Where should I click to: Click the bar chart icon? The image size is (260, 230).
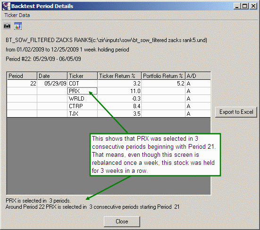point(18,26)
